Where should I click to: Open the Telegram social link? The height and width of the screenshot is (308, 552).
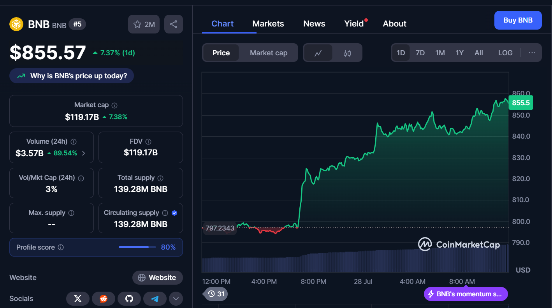coord(155,299)
